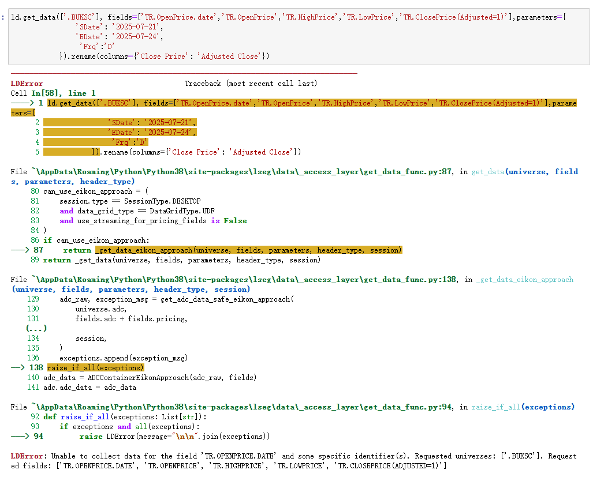Click the 'Requested fields' list on the last line
593x481 pixels.
click(x=251, y=467)
